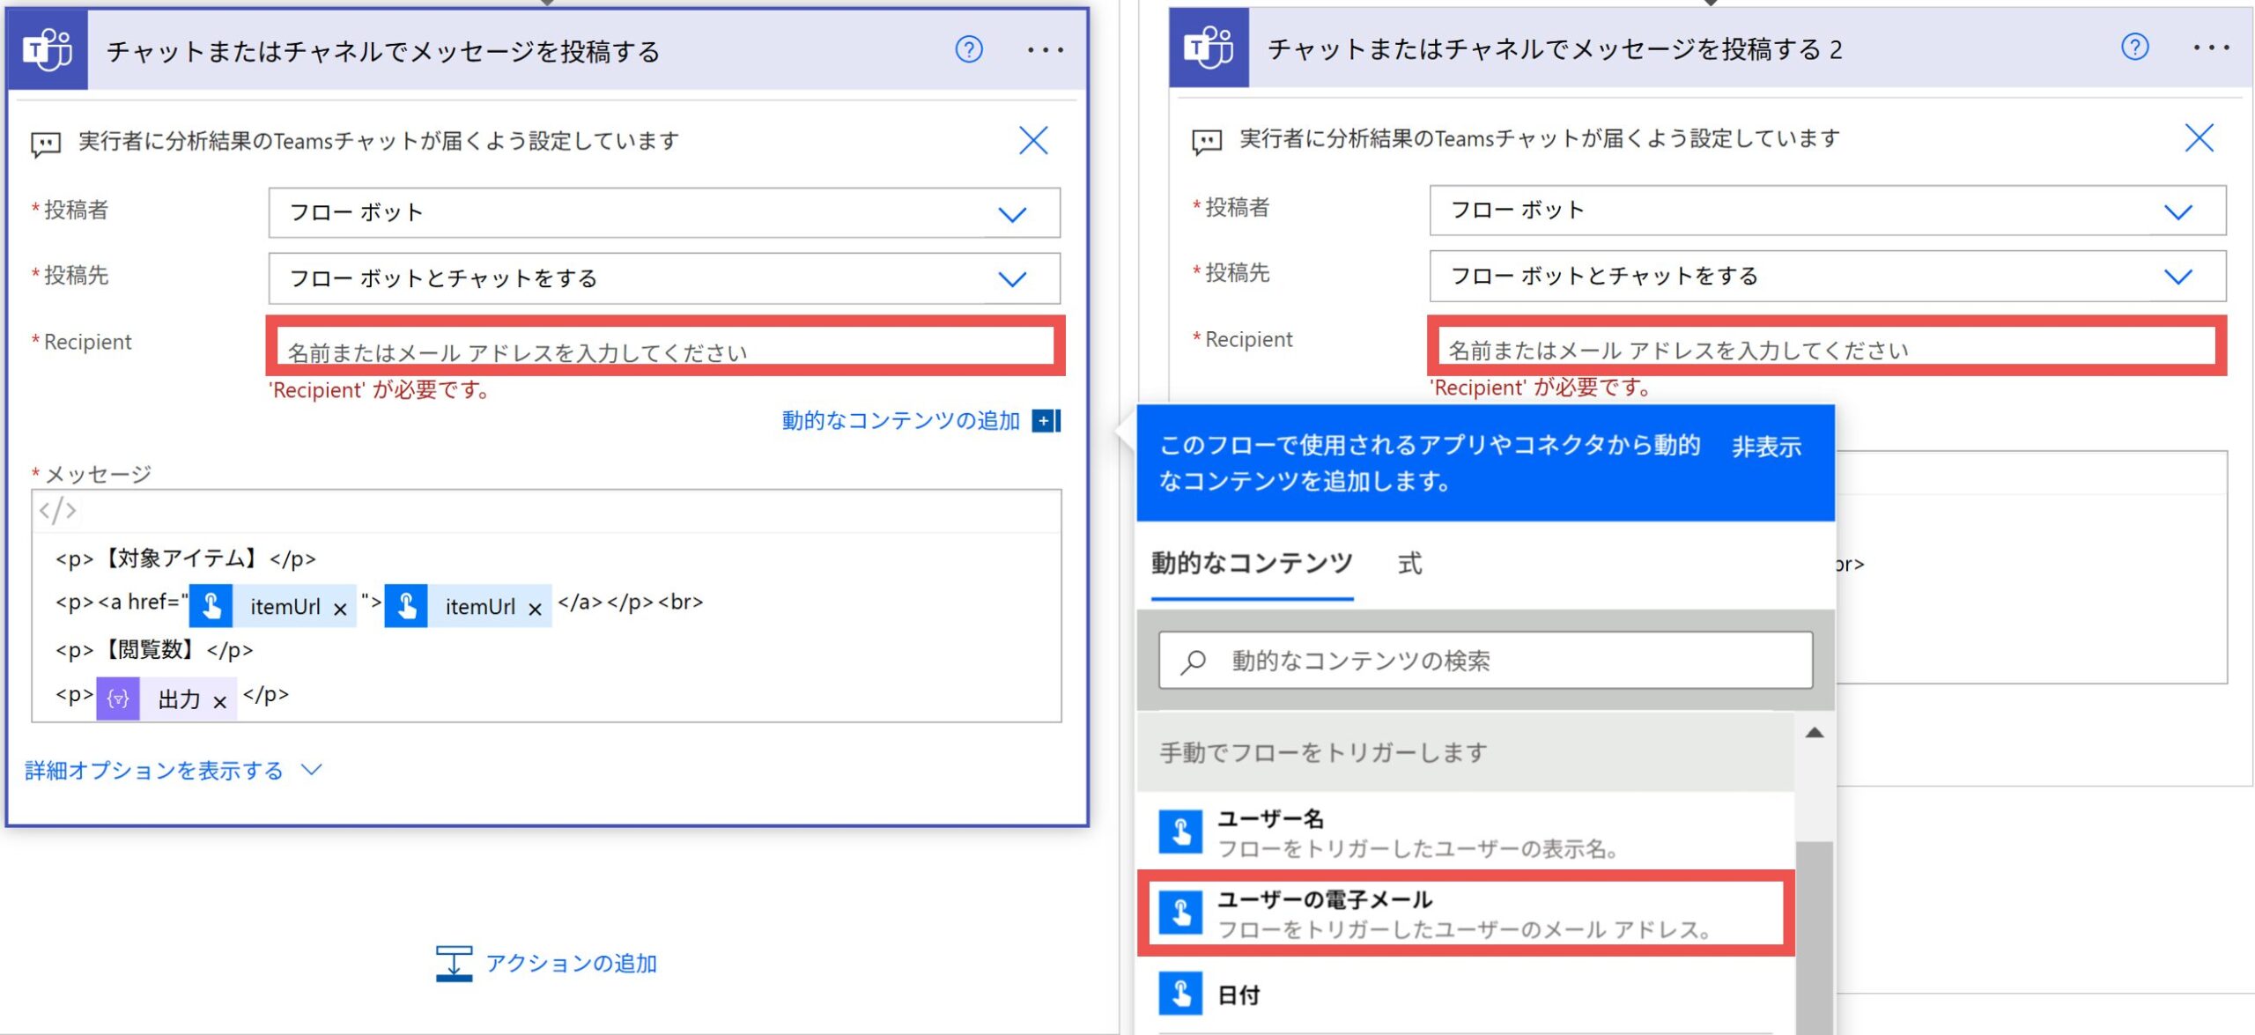
Task: Click help icon on left Teams action
Action: pyautogui.click(x=968, y=49)
